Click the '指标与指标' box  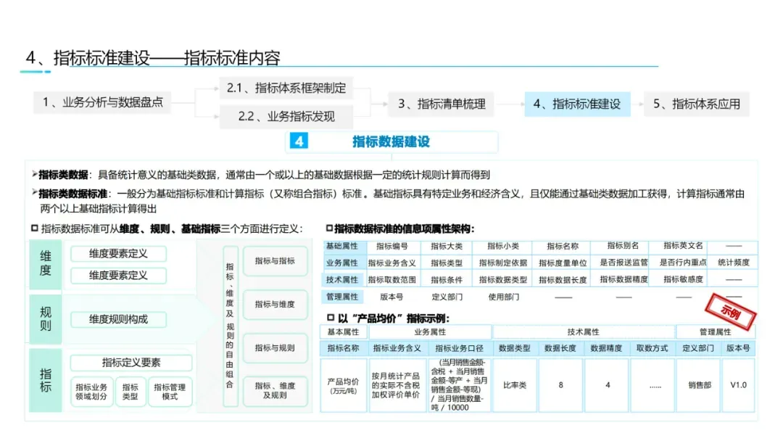coord(275,260)
